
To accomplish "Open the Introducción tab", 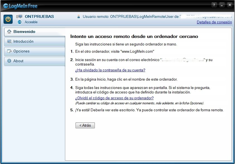I will pos(35,42).
